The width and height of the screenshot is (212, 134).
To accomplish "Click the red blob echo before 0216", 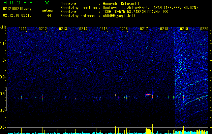I will click(x=116, y=95).
